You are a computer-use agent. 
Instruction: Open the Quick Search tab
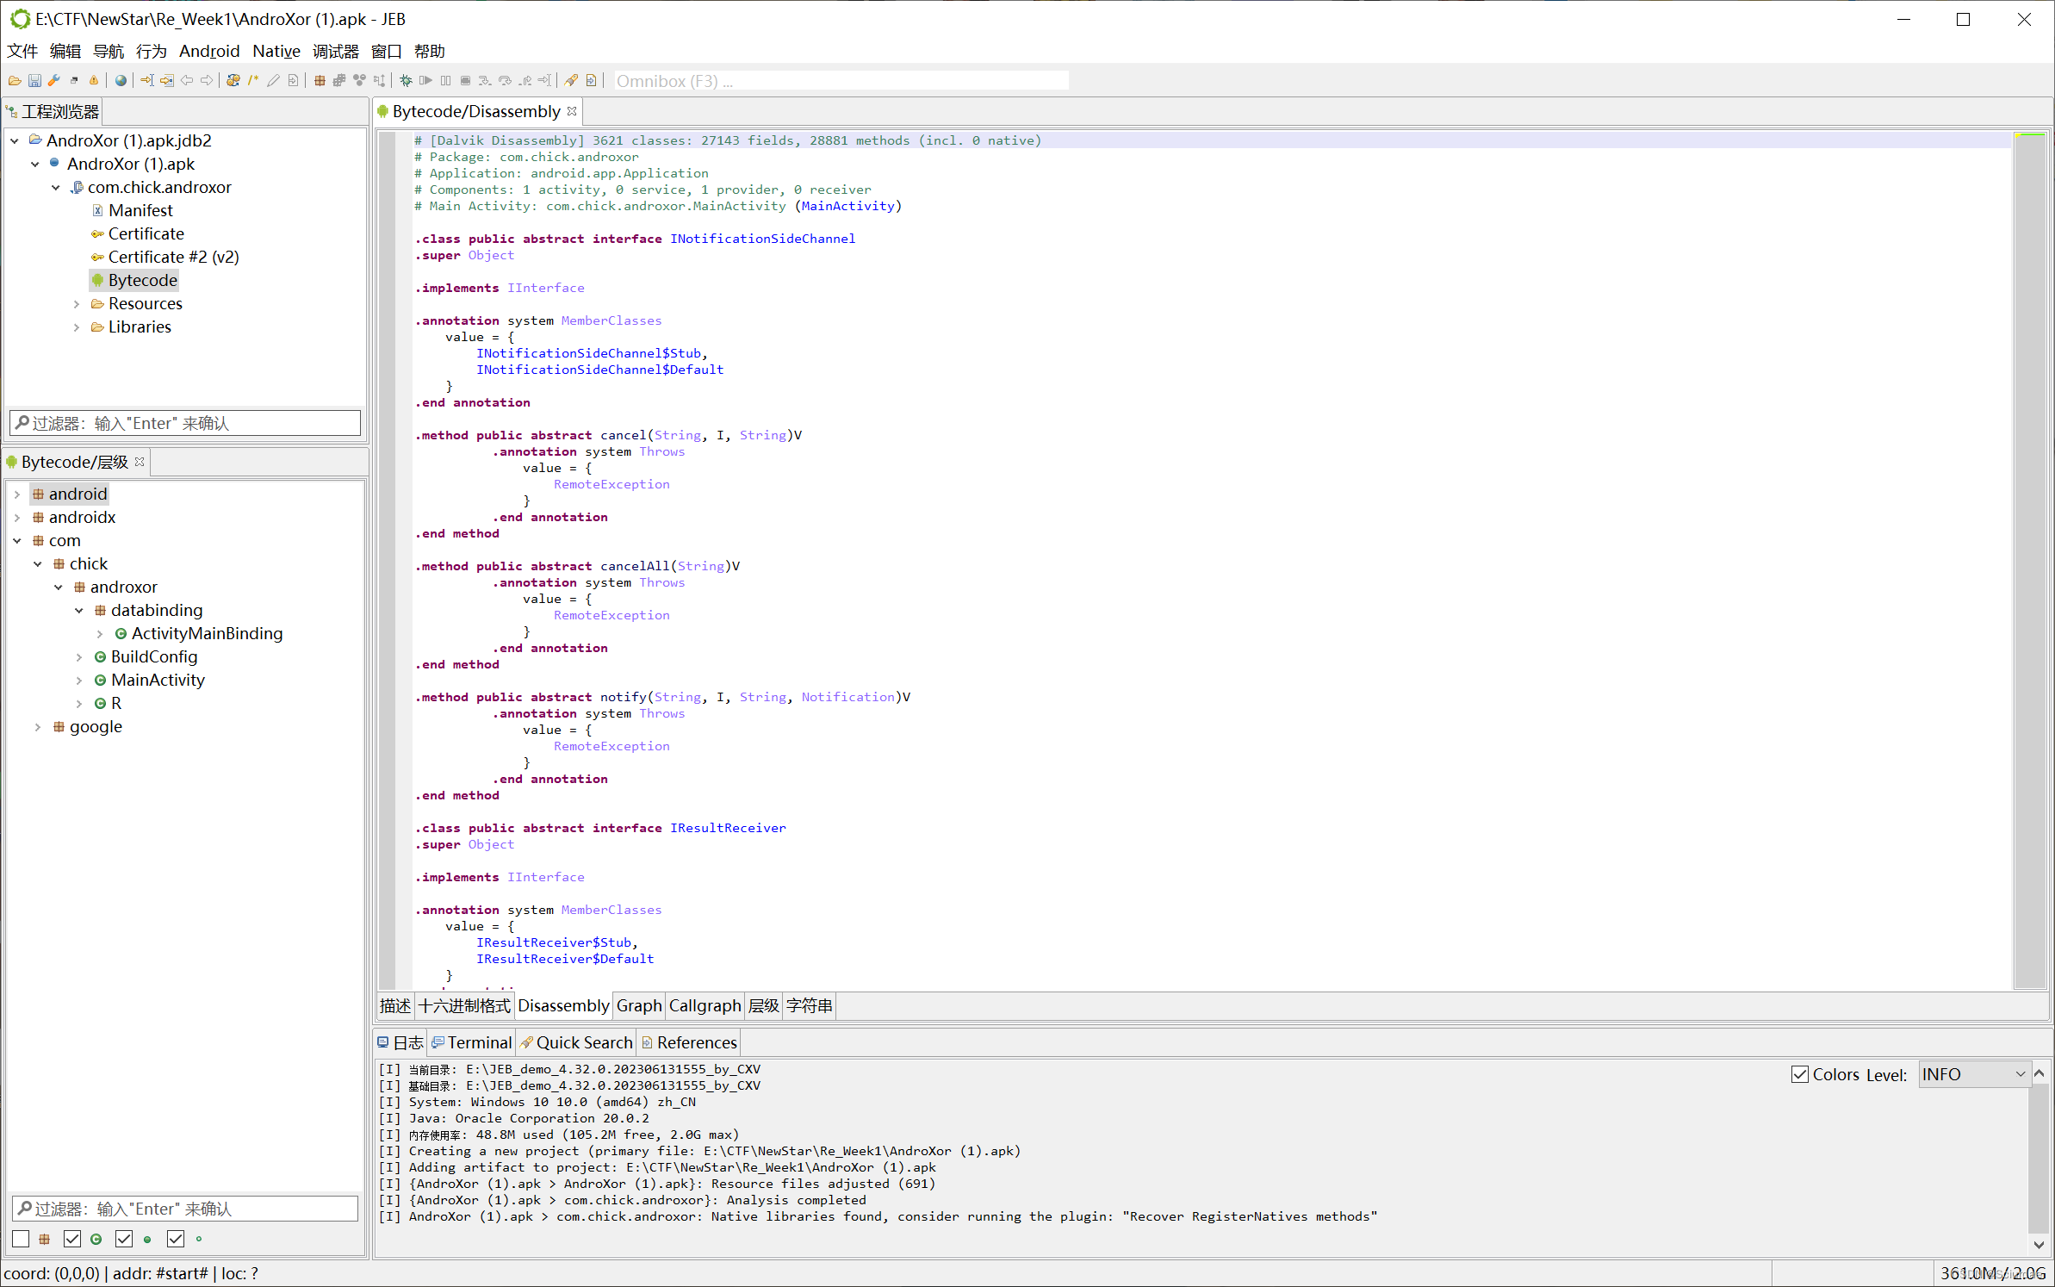point(576,1042)
